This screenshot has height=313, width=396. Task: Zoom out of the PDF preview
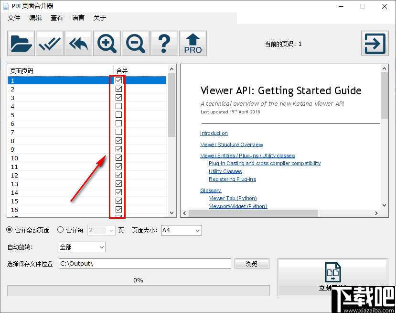click(x=135, y=43)
